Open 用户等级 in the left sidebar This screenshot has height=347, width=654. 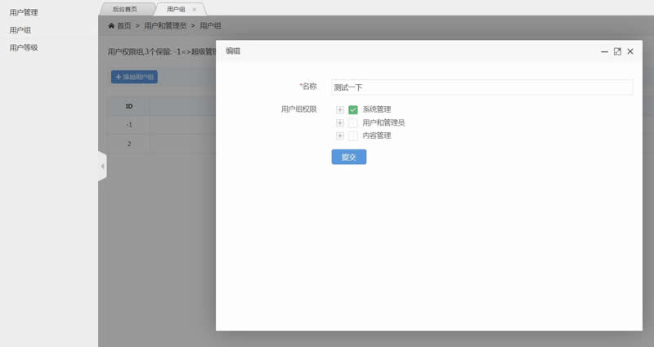tap(24, 47)
